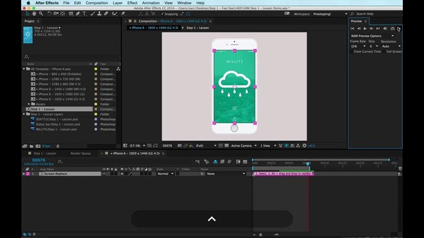
Task: Open the Workspace Prototyping dropdown
Action: [330, 14]
